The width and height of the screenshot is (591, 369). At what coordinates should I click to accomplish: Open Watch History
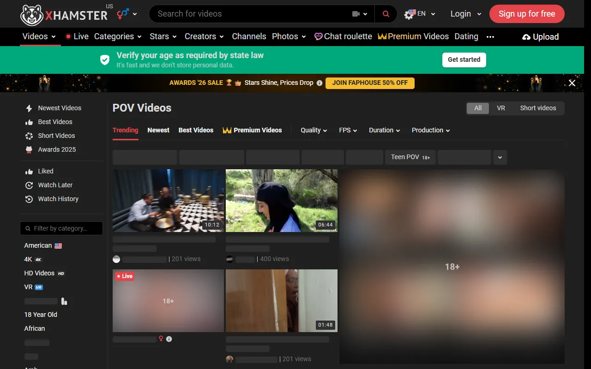58,199
